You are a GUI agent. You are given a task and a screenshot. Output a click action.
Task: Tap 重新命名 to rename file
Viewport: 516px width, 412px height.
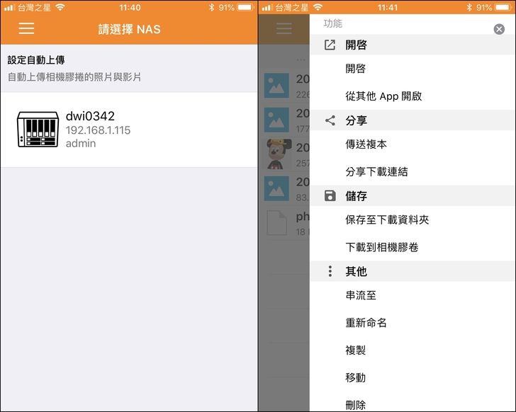click(x=366, y=323)
